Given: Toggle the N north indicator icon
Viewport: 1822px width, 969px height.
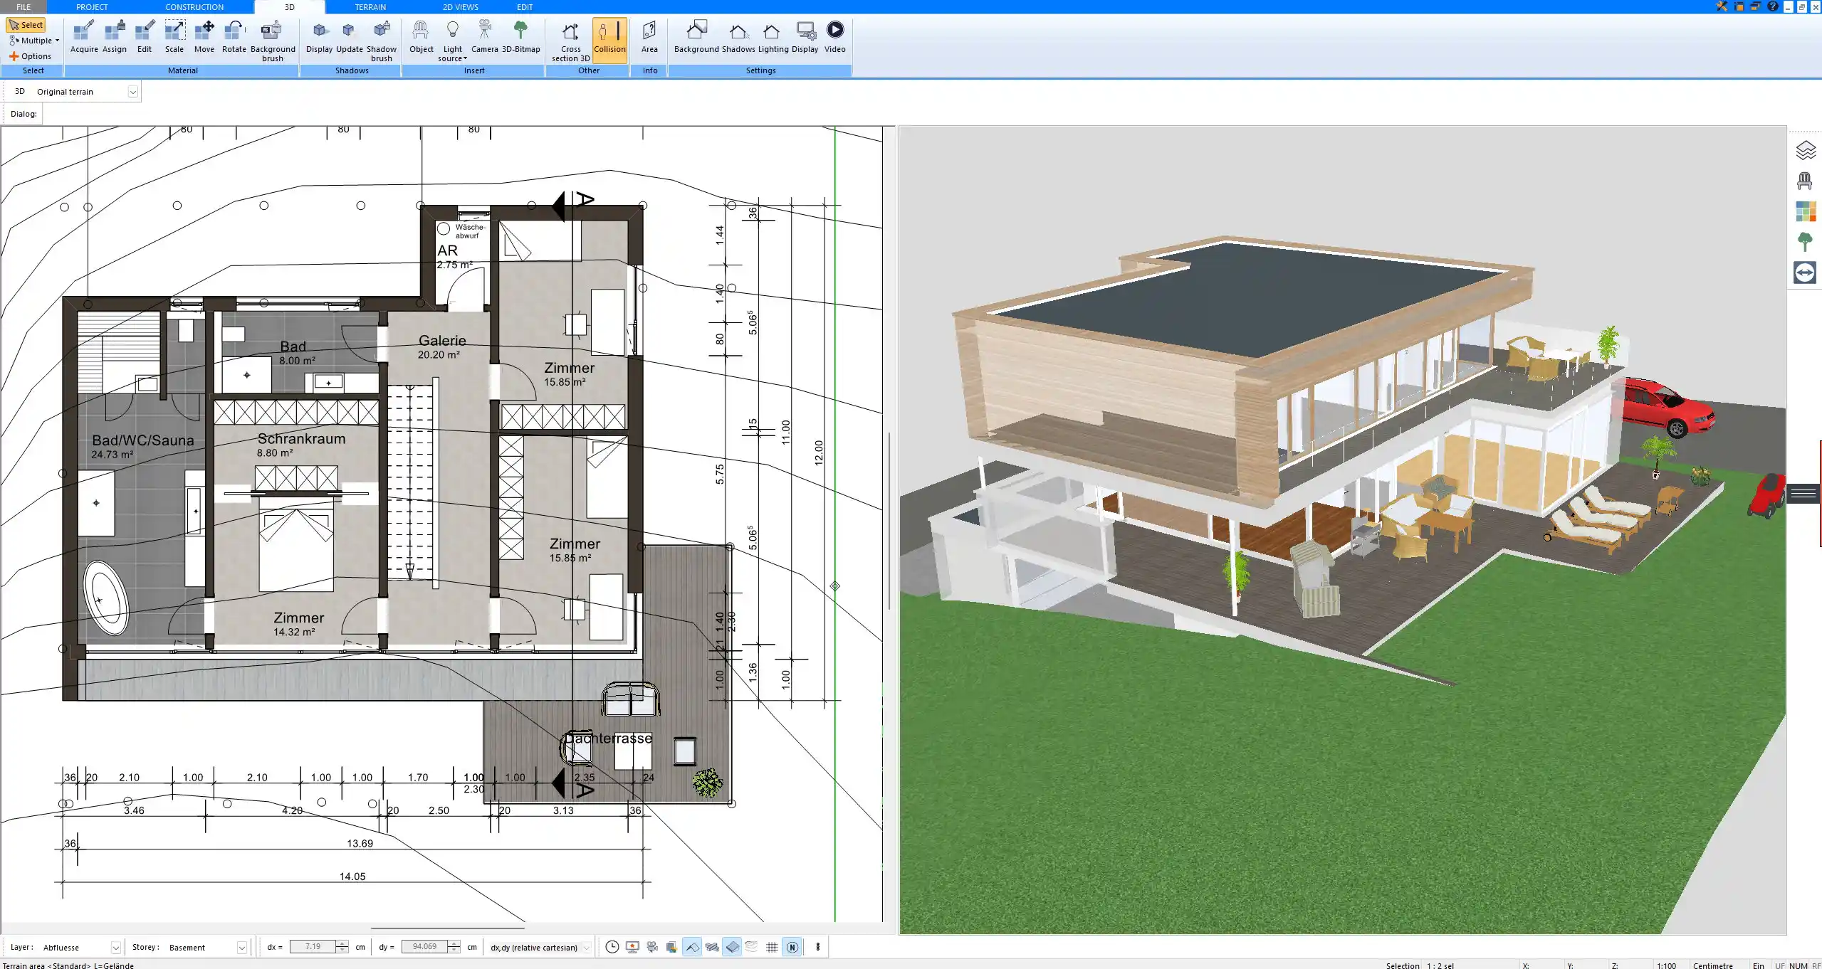Looking at the screenshot, I should [792, 947].
